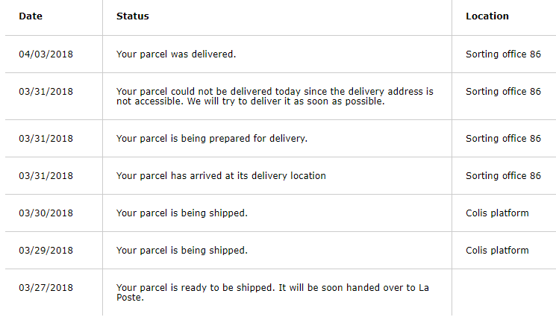Click the 03/27/2018 date cell
Screen dimensions: 556x320
pyautogui.click(x=46, y=288)
